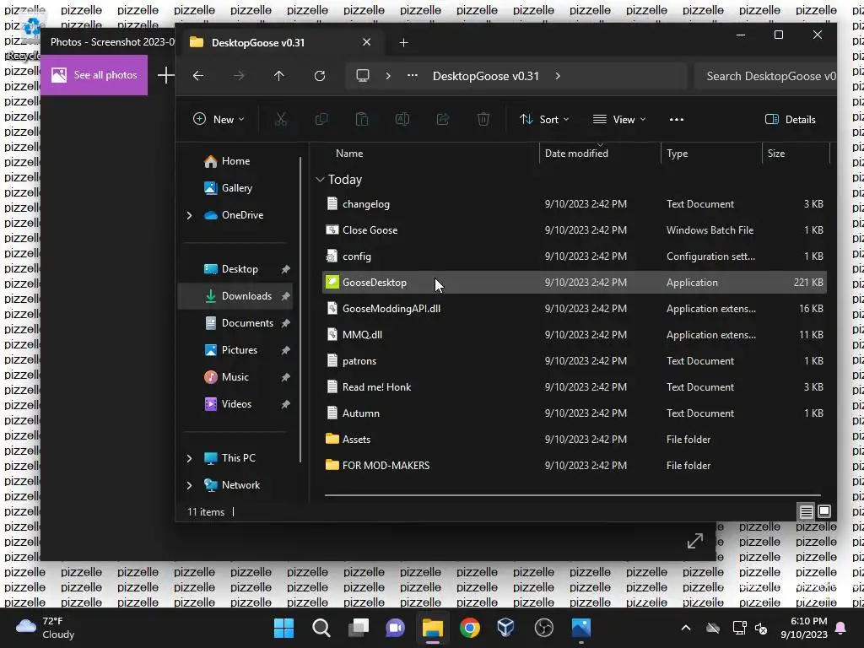Click chevron after DesktopGoose v0.31 breadcrumb
This screenshot has width=864, height=648.
[558, 76]
